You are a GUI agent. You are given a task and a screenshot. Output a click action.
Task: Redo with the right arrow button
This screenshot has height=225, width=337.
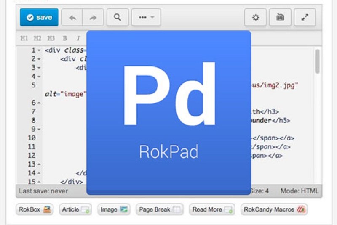(x=93, y=18)
